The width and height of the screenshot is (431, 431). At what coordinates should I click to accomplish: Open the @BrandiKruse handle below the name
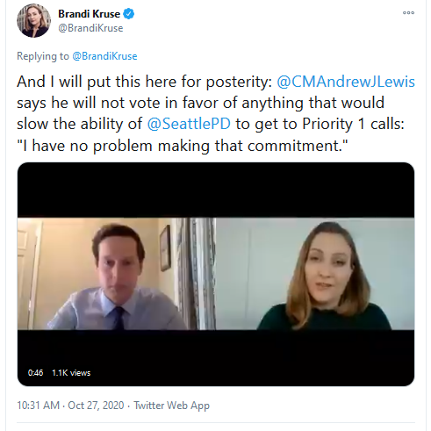click(90, 28)
